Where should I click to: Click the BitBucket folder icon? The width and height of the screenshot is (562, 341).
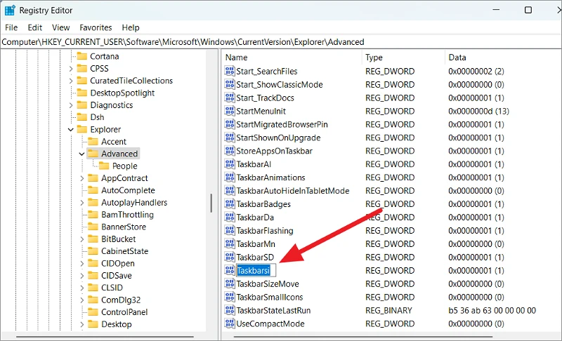click(93, 239)
